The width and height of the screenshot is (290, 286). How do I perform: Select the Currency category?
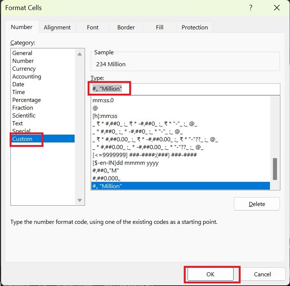[24, 69]
